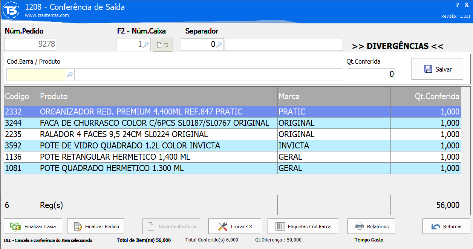Click the Separador search magnifier icon
The image size is (473, 249).
219,45
